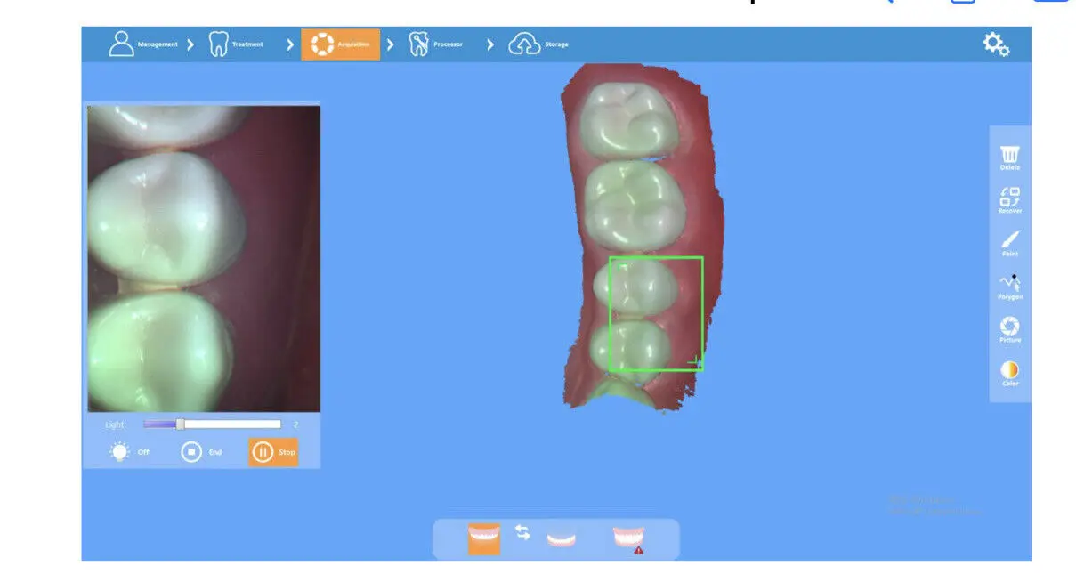Pause scanning with the Stop button

(x=273, y=452)
